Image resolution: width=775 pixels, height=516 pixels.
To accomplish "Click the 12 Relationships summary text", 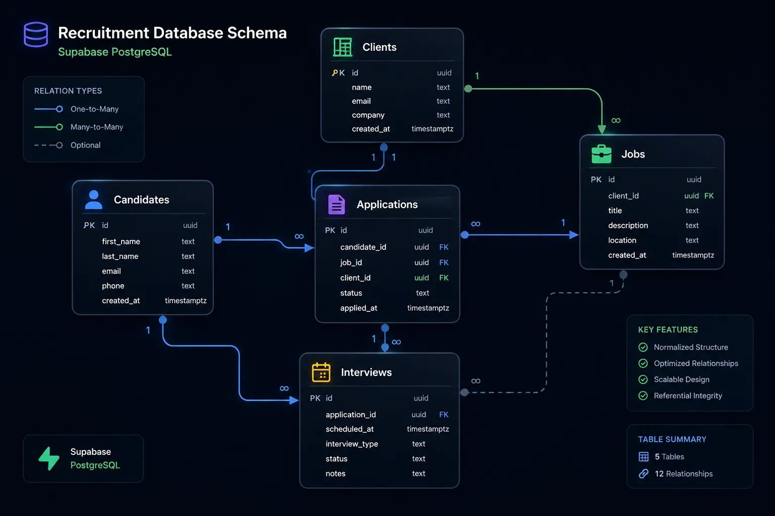I will (x=684, y=474).
